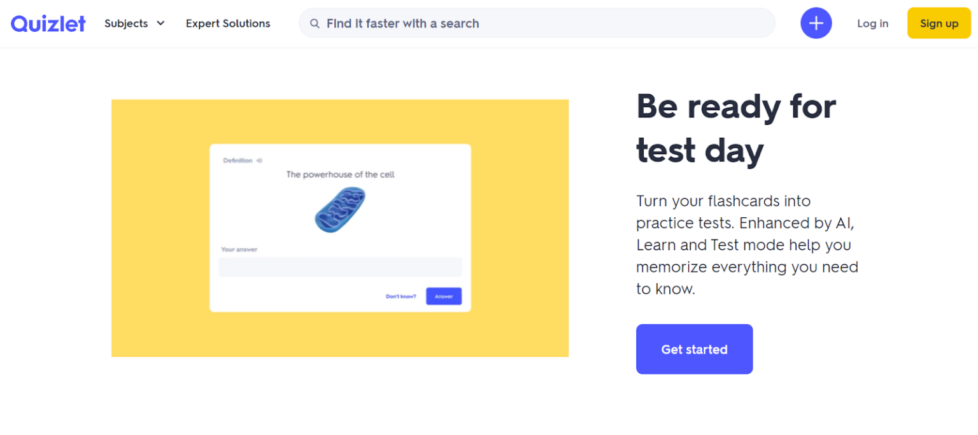
Task: Click the search icon inside the search bar
Action: pyautogui.click(x=315, y=23)
